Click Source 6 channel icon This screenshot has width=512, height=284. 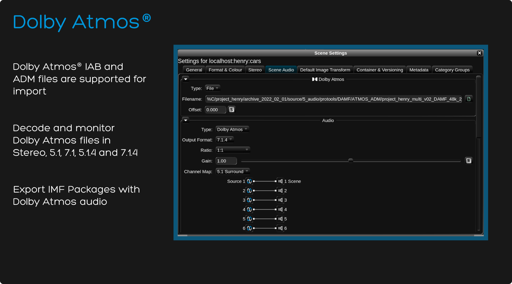[249, 228]
